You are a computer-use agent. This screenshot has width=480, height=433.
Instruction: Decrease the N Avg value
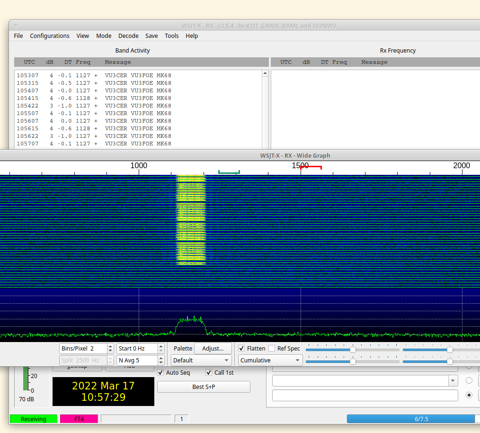click(161, 363)
